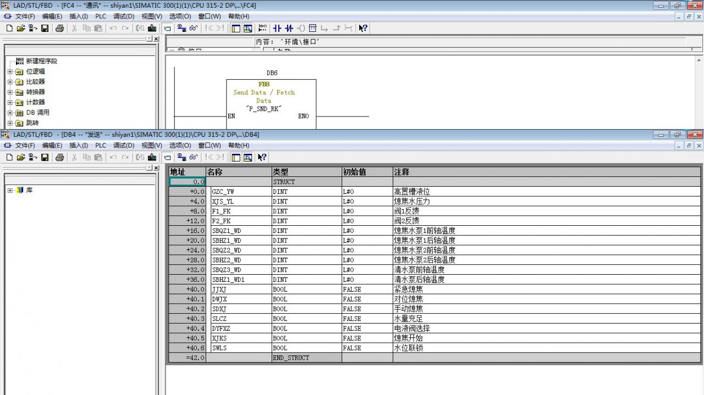Open 文件(F) menu in FC4 window
The height and width of the screenshot is (395, 704).
[25, 16]
